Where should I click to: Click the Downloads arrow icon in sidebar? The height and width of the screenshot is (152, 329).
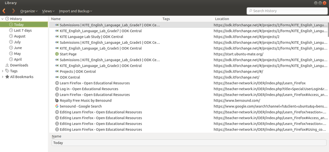[7, 65]
